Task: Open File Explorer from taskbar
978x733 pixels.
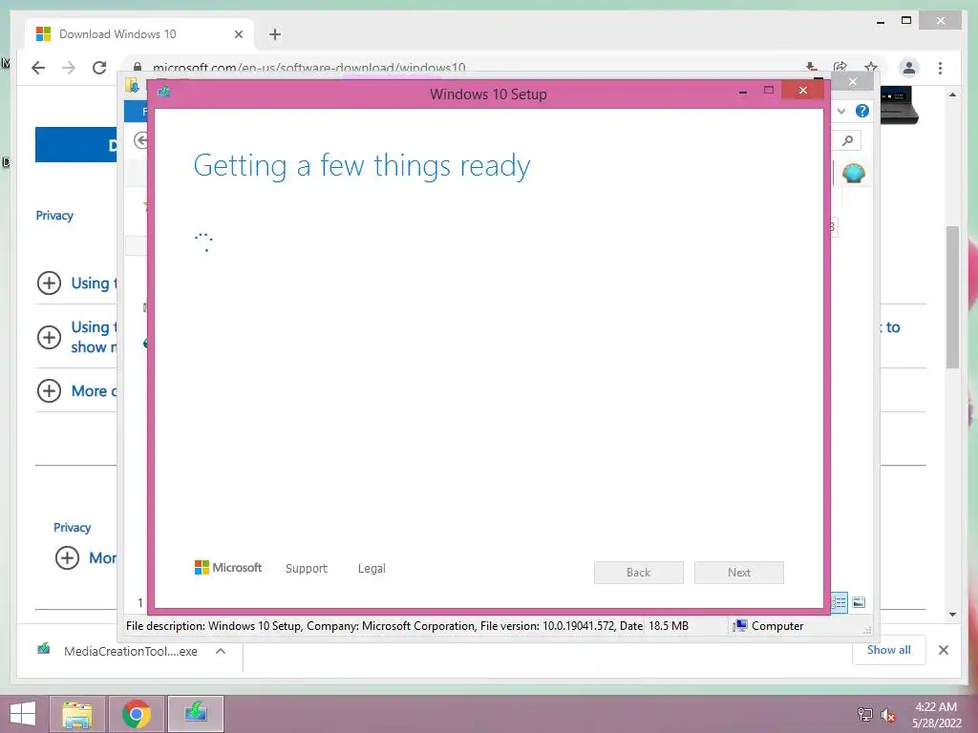Action: coord(76,714)
